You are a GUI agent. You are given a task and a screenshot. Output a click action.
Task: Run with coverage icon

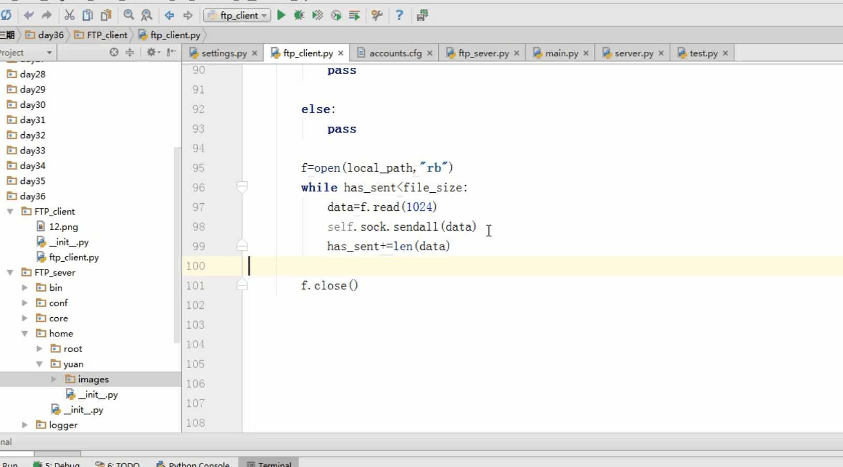[318, 15]
